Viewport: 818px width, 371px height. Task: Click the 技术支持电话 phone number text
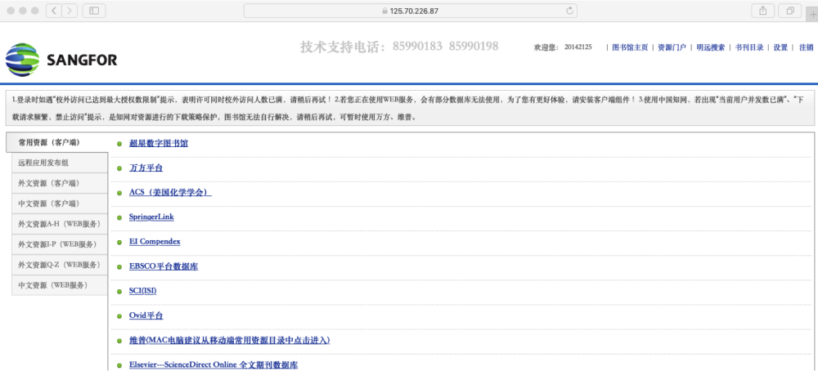(x=399, y=47)
